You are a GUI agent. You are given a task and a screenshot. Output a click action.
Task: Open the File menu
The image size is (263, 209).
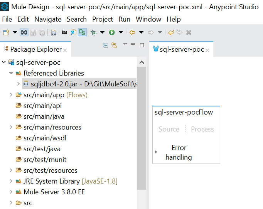tap(7, 19)
